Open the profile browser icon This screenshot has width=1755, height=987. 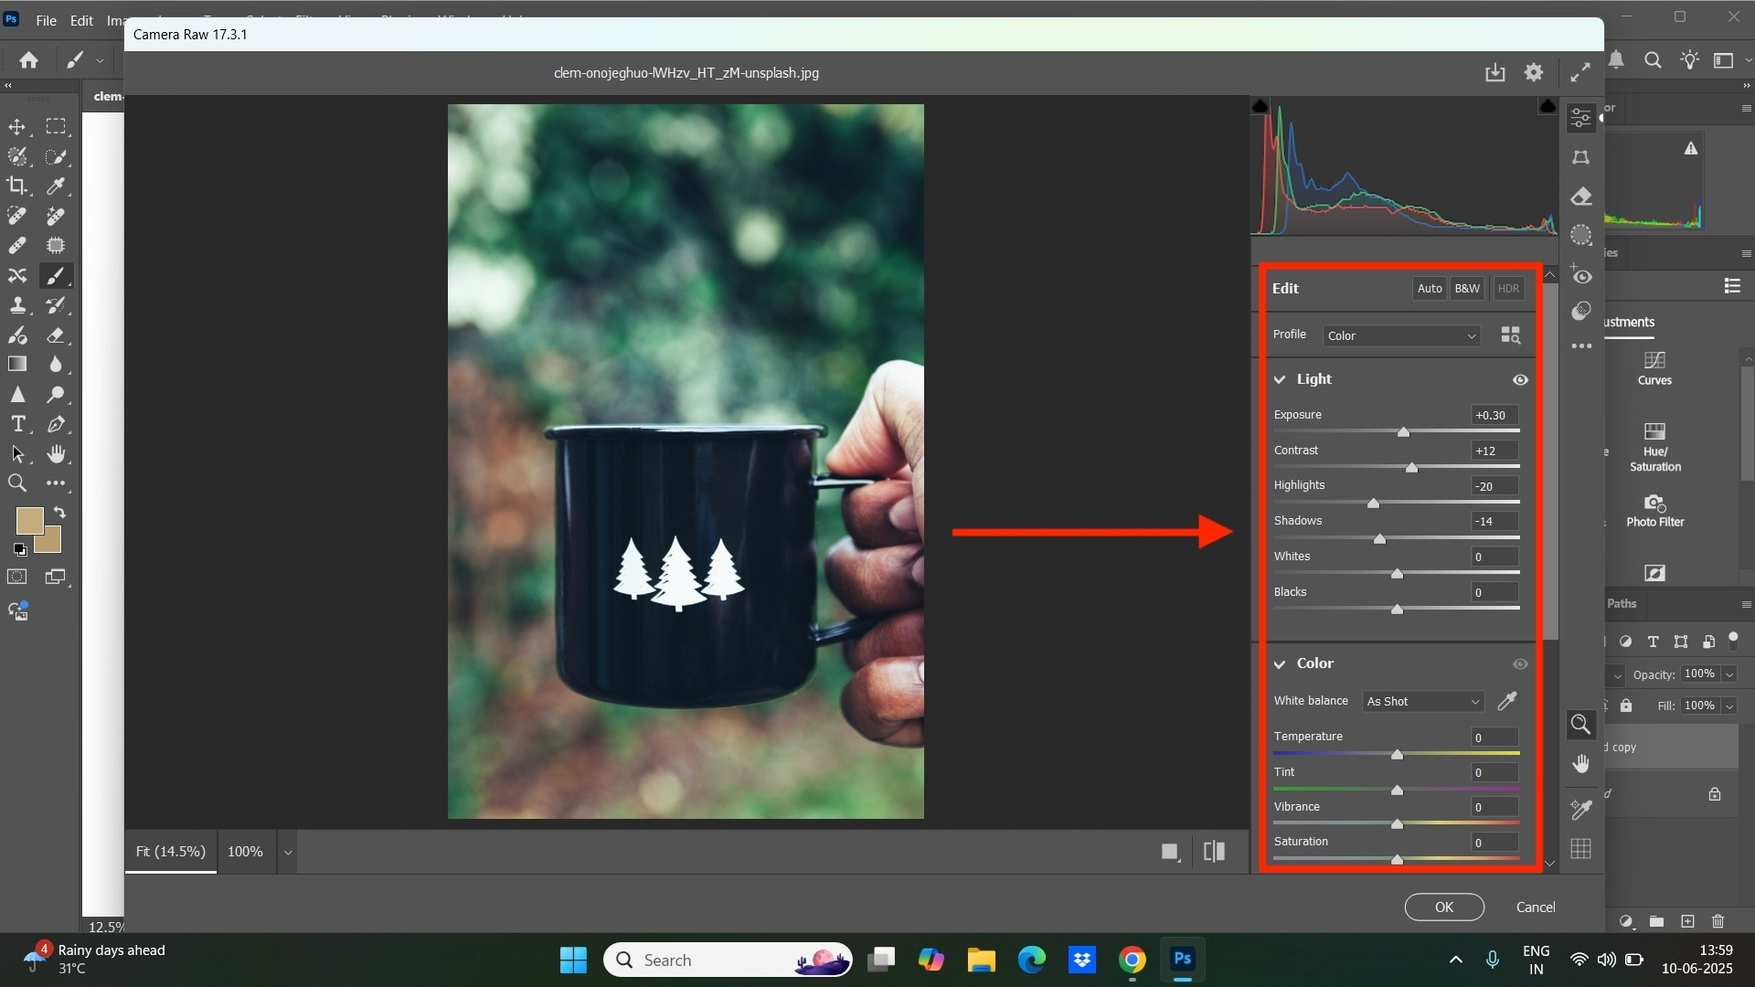coord(1510,335)
